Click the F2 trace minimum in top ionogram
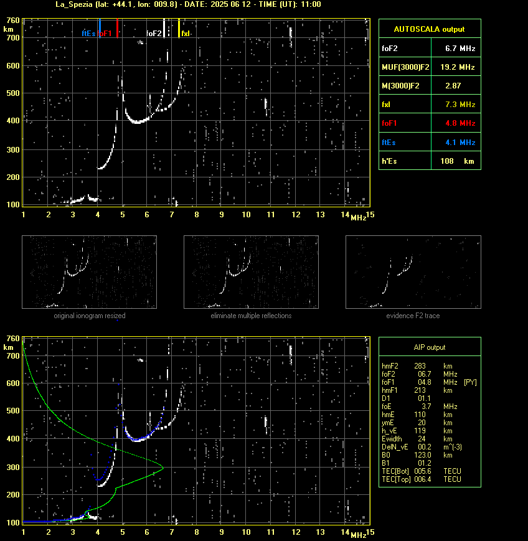The image size is (528, 541). click(x=138, y=122)
